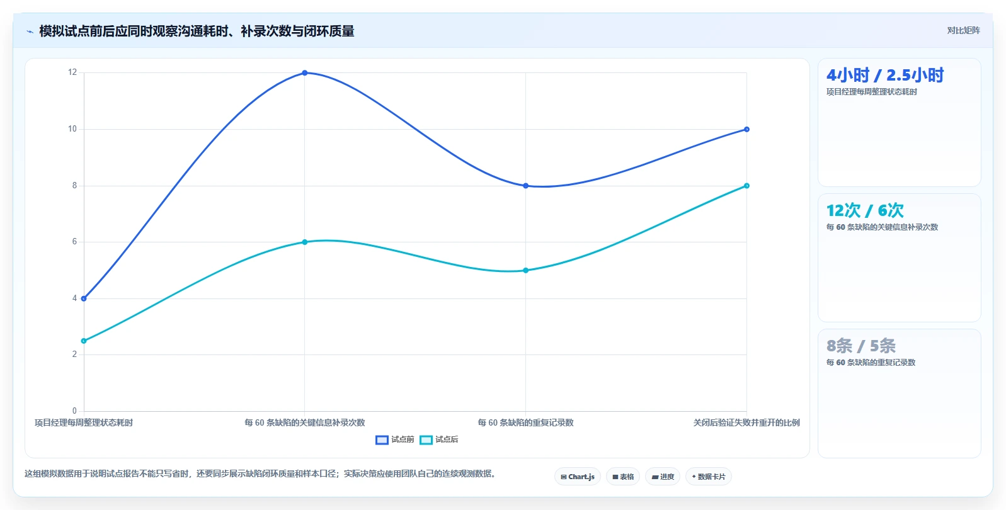The width and height of the screenshot is (1006, 510).
Task: Click the 试点后 data point at value 2.5
Action: [84, 341]
